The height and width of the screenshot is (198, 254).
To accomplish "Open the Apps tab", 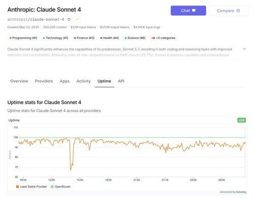I will click(65, 81).
